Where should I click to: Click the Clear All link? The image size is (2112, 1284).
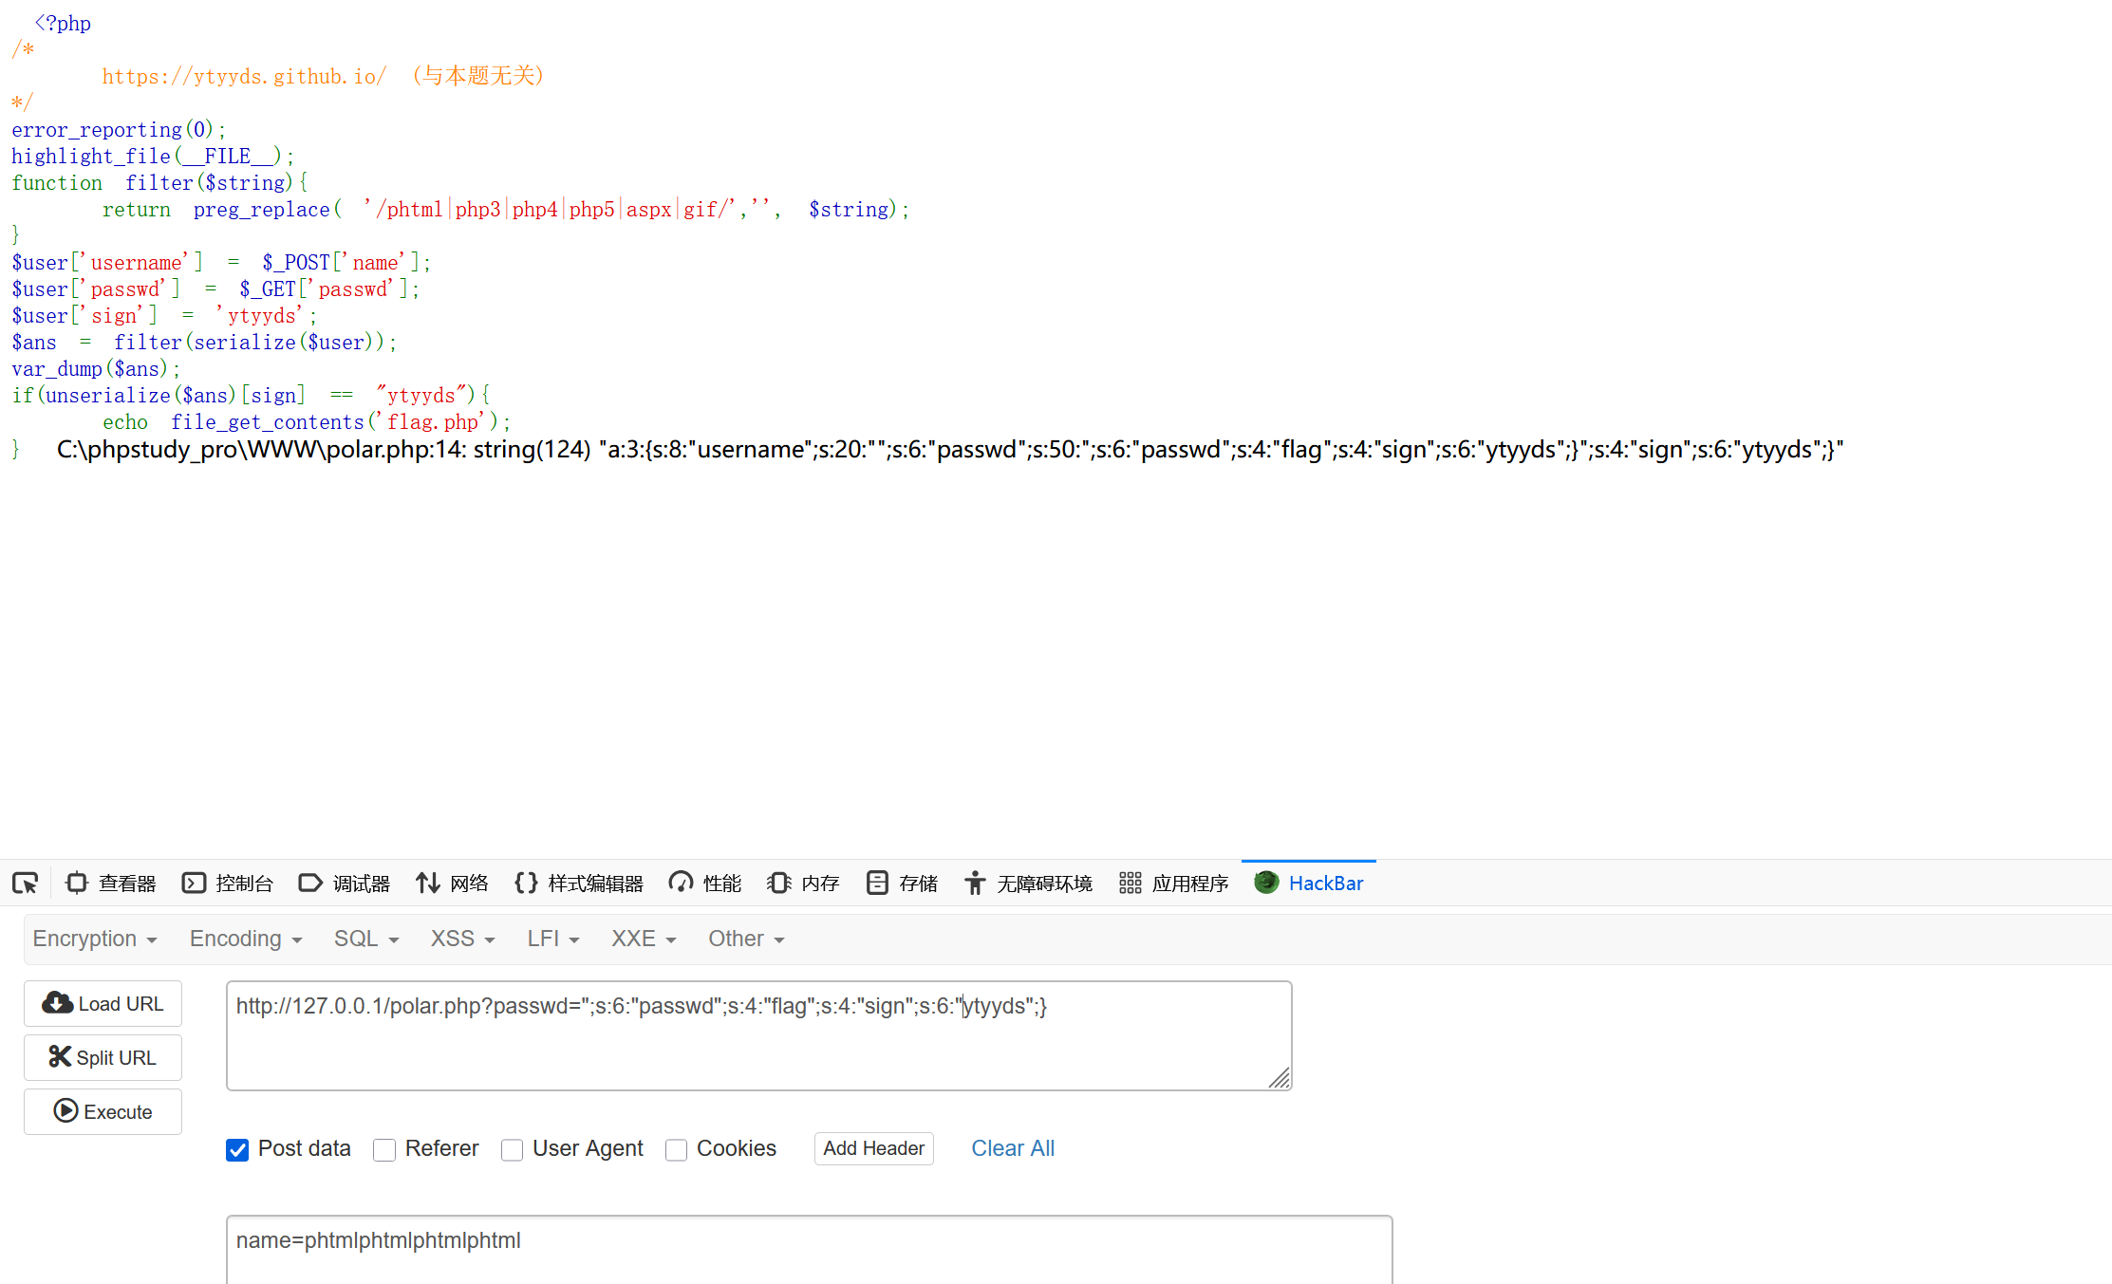pyautogui.click(x=1013, y=1148)
